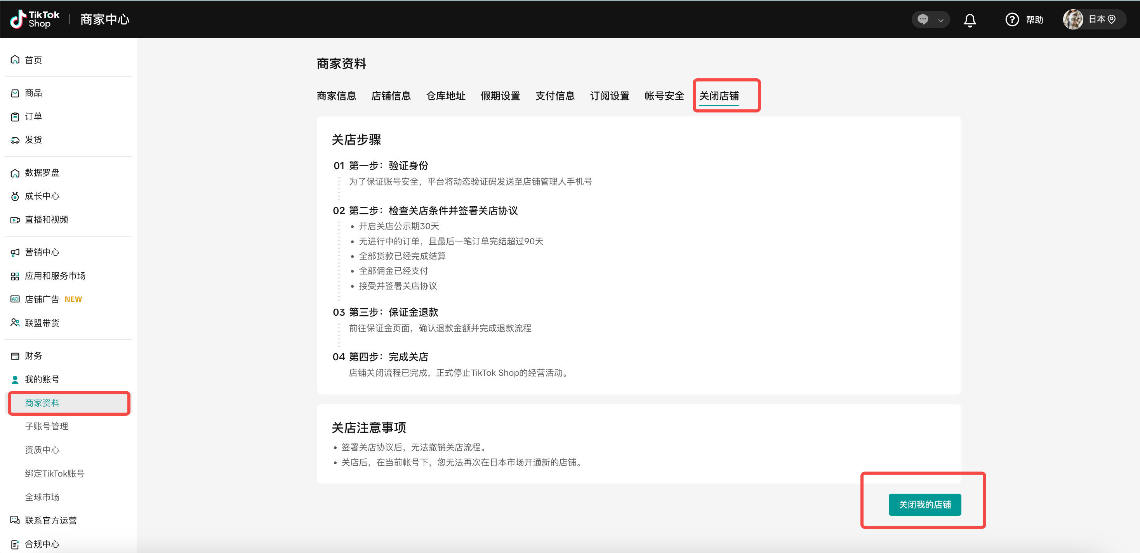Click the chat bubble icon in header

923,19
